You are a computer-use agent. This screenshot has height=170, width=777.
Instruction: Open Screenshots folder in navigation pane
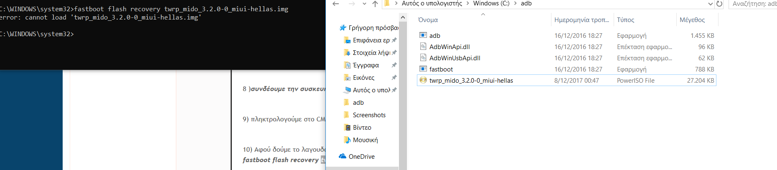tap(369, 115)
